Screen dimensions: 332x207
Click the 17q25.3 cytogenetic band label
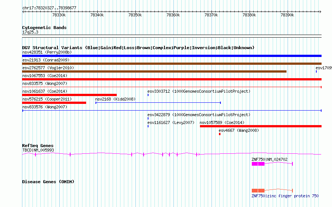pos(30,32)
